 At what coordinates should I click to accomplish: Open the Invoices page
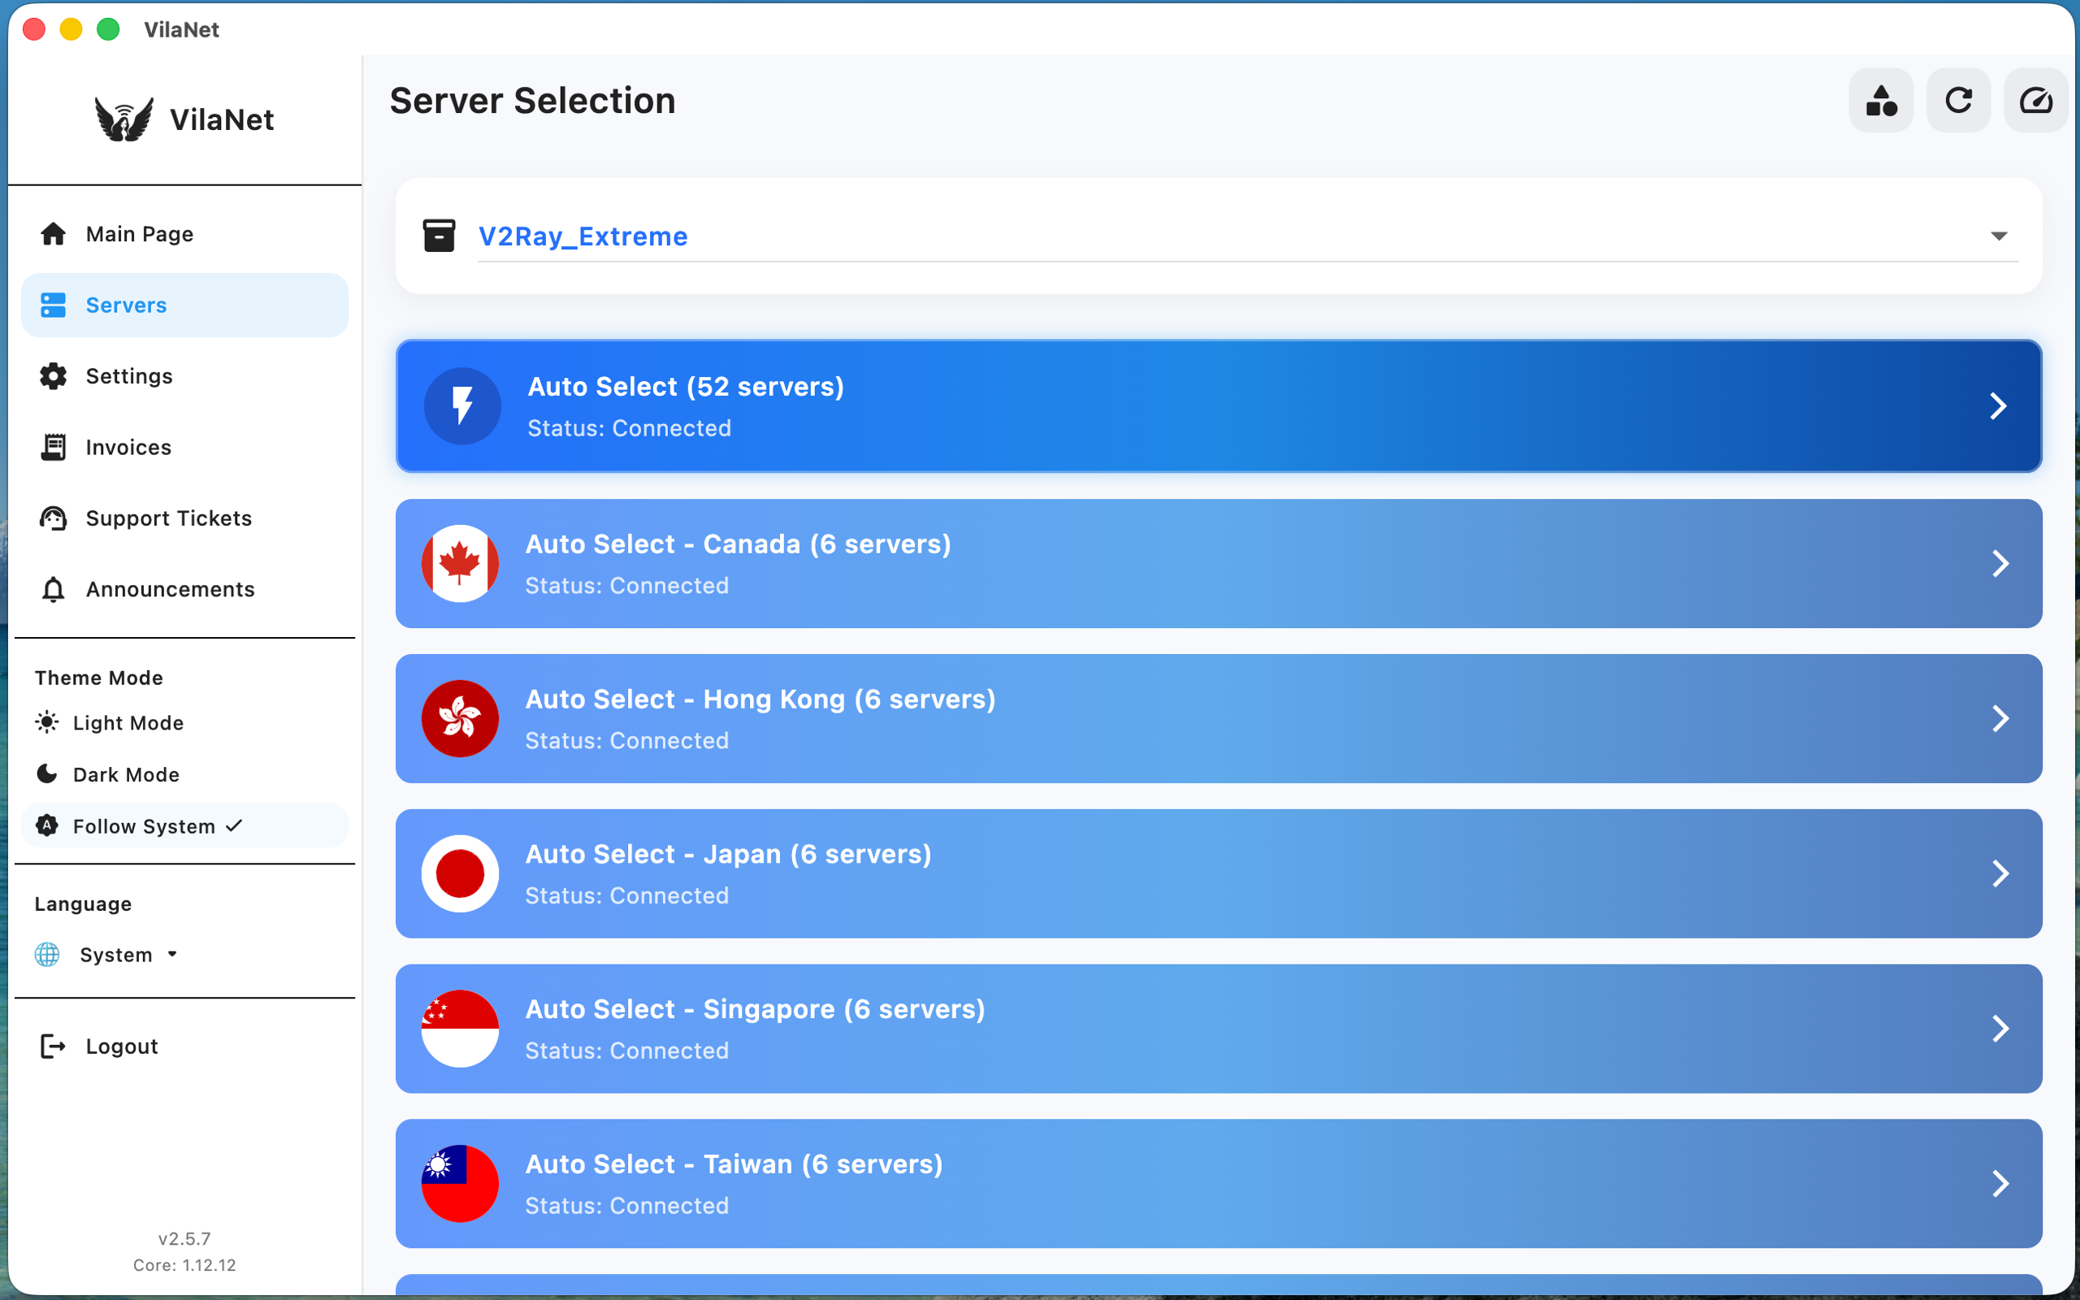click(x=184, y=447)
